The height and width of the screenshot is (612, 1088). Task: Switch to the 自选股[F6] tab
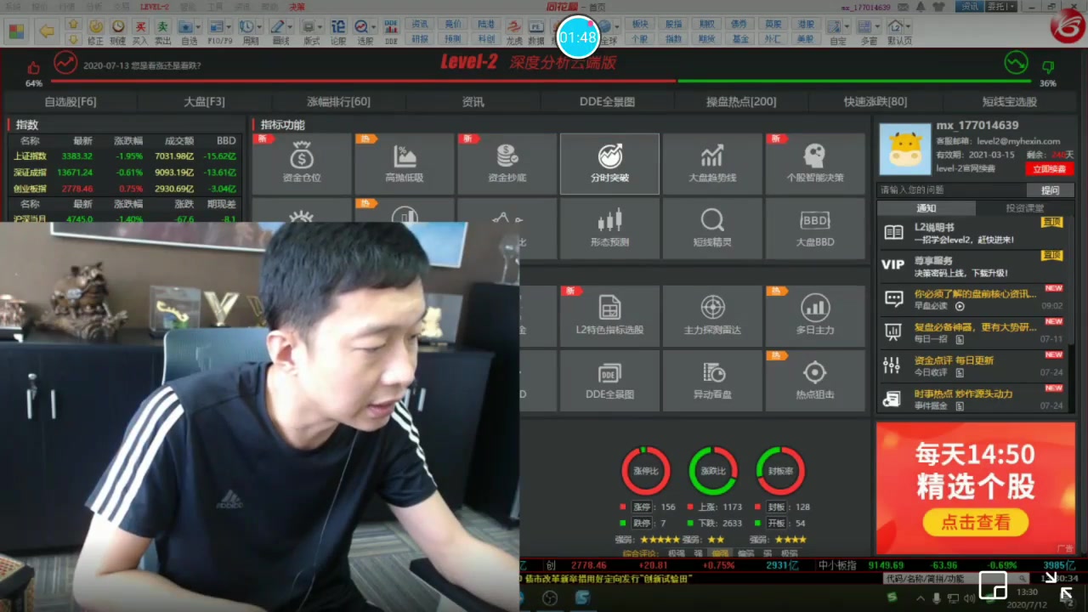(71, 101)
